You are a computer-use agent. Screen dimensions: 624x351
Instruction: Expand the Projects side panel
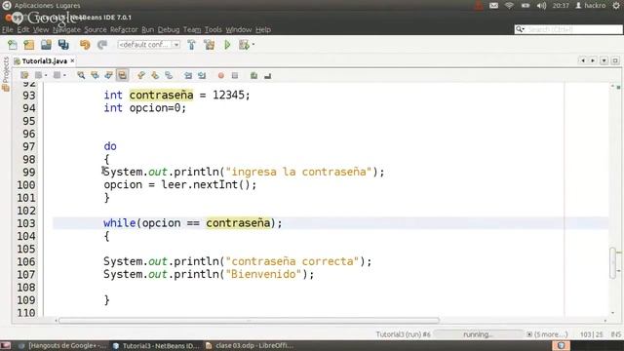pos(6,74)
